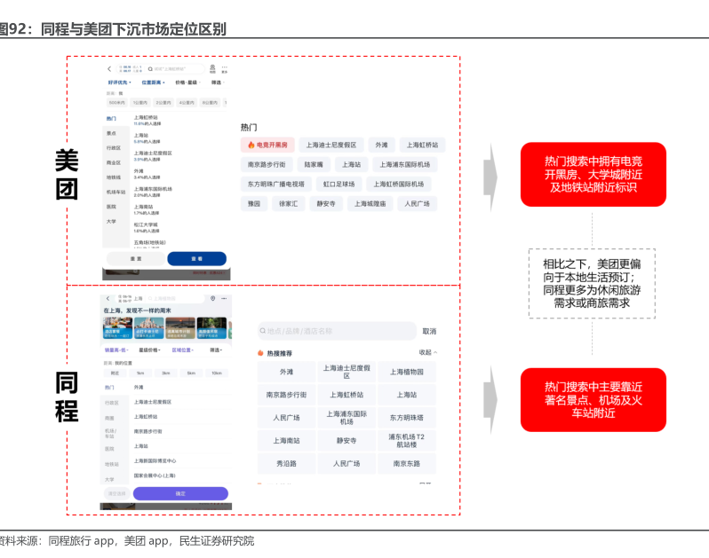709x558 pixels.
Task: Select 上海南站 in Meituan location list
Action: pos(146,209)
